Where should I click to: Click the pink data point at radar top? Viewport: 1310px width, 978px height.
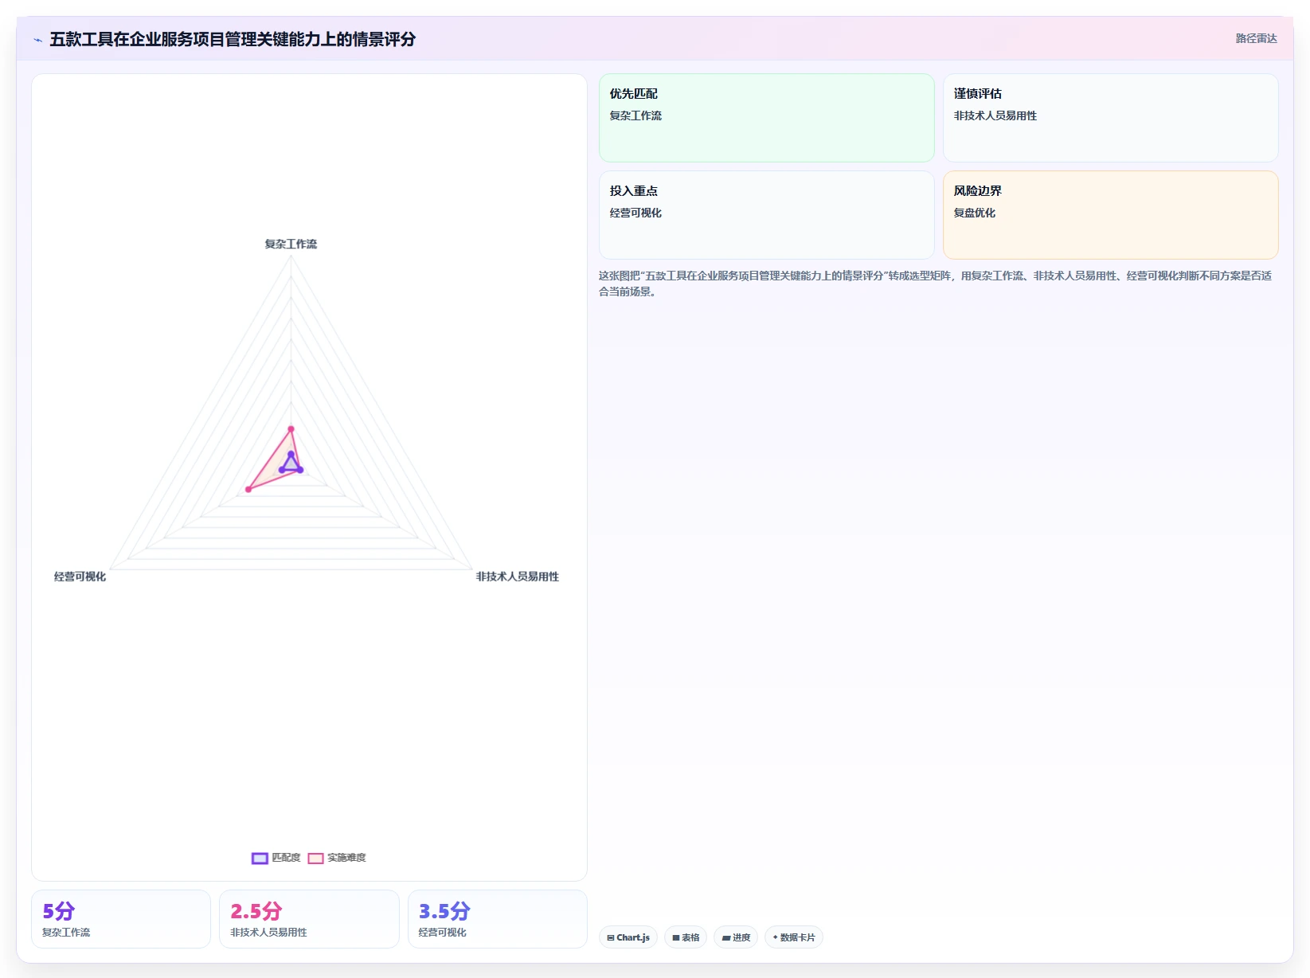coord(291,429)
